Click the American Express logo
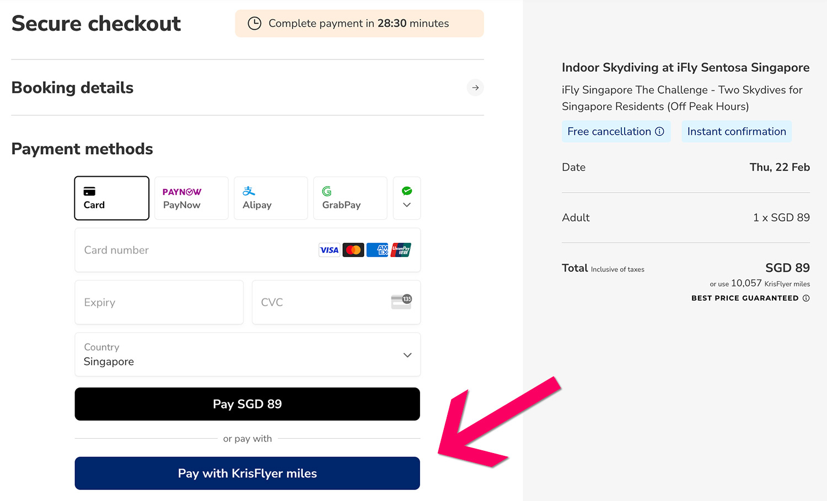Viewport: 827px width, 501px height. click(x=378, y=250)
